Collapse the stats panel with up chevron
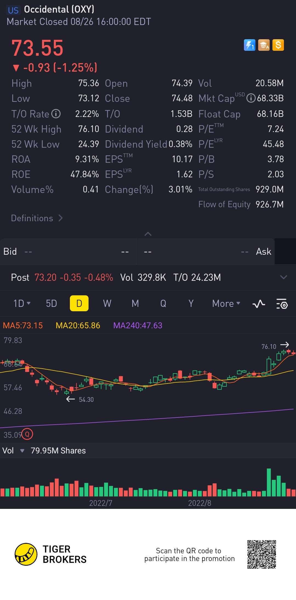296x600 pixels. (148, 234)
